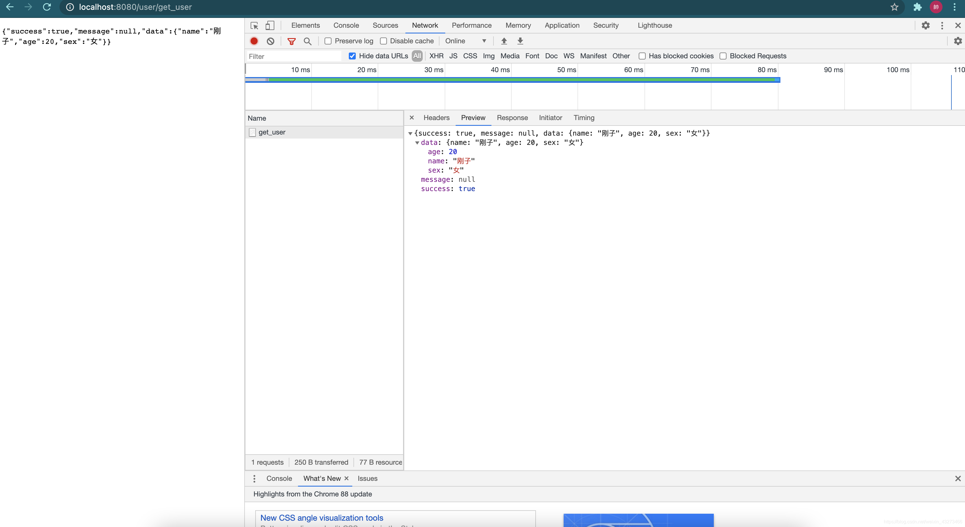The height and width of the screenshot is (527, 965).
Task: Open network search magnifier
Action: tap(308, 41)
